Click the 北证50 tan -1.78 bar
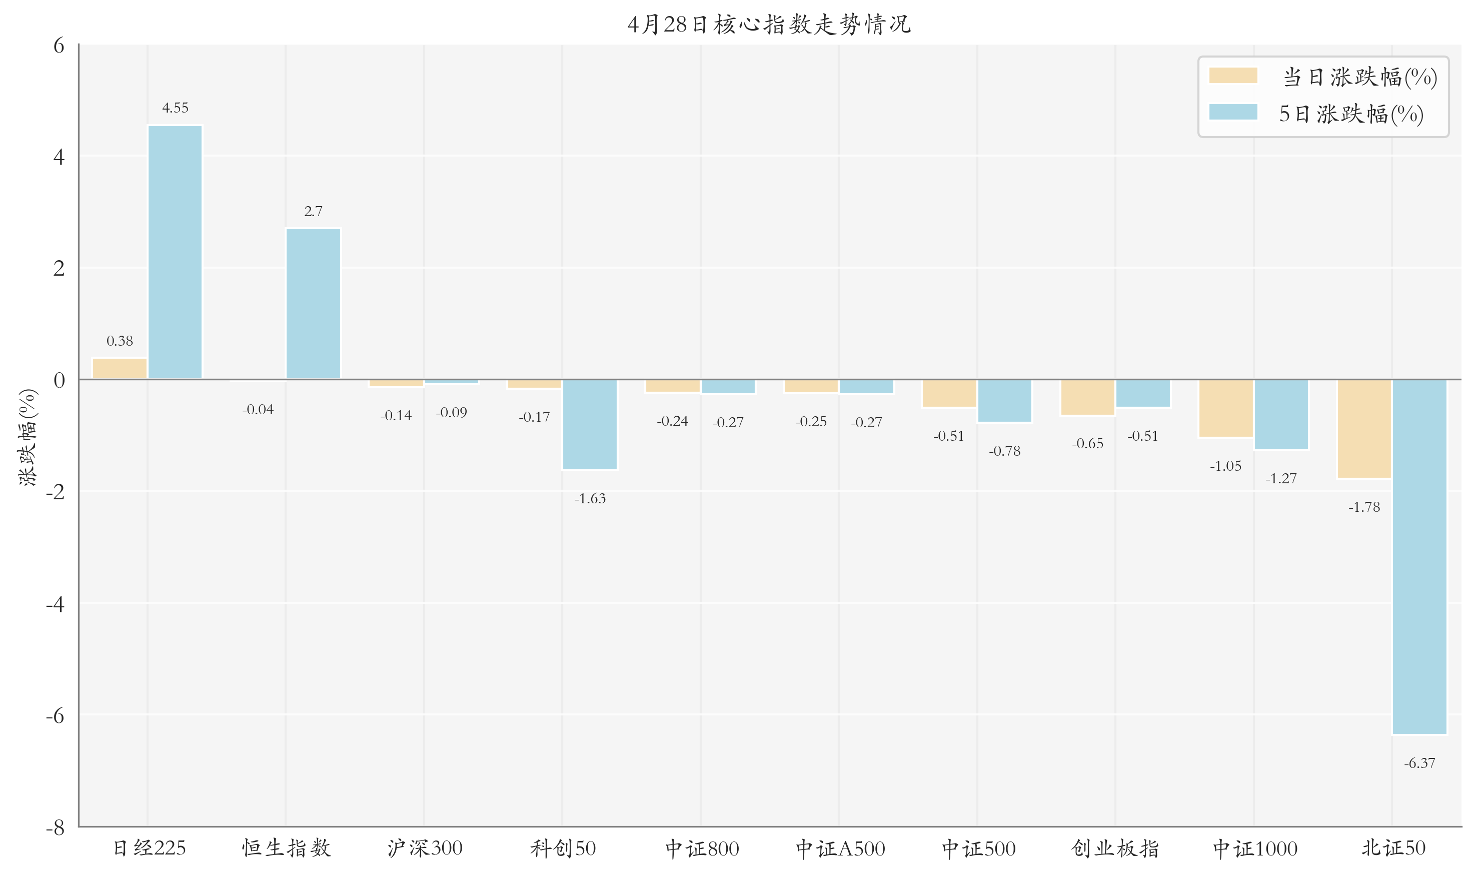Image resolution: width=1476 pixels, height=876 pixels. [x=1364, y=429]
